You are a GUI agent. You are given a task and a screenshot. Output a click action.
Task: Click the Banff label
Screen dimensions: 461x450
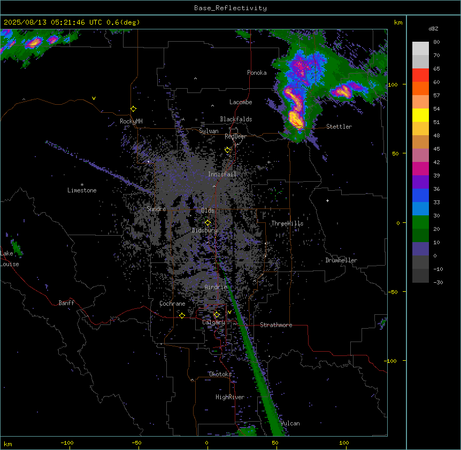point(66,303)
